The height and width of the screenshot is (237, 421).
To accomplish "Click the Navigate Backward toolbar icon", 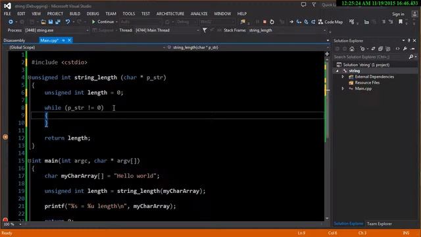I will coord(11,22).
